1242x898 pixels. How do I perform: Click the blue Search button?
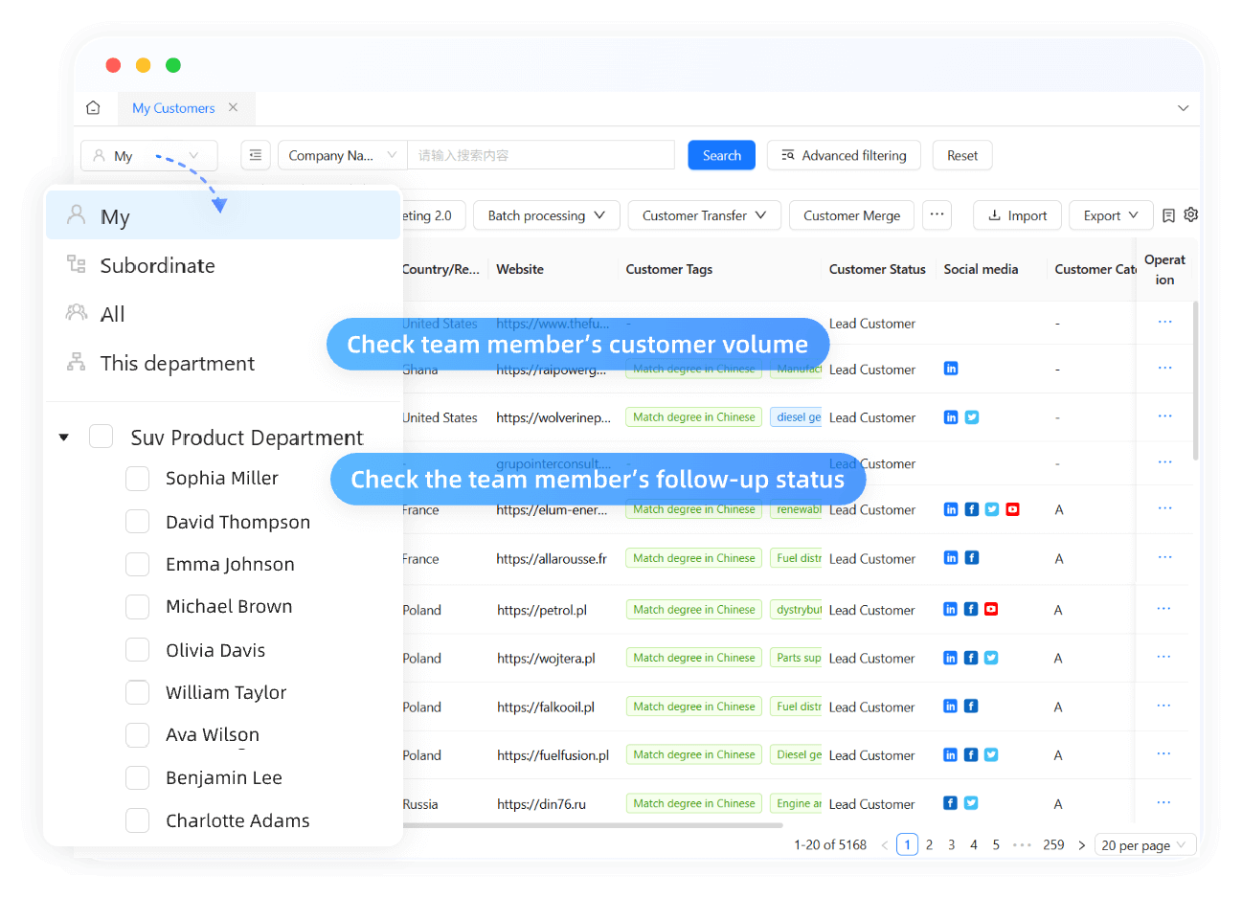(721, 154)
